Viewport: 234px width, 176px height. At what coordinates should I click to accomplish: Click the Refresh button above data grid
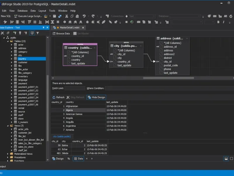click(x=58, y=97)
